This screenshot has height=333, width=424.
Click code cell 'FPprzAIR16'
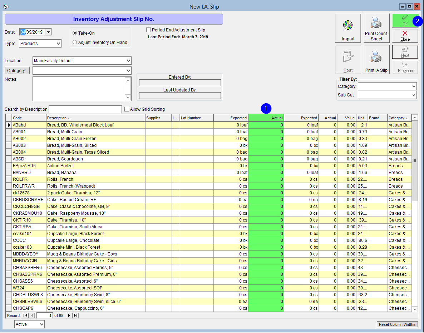point(29,166)
